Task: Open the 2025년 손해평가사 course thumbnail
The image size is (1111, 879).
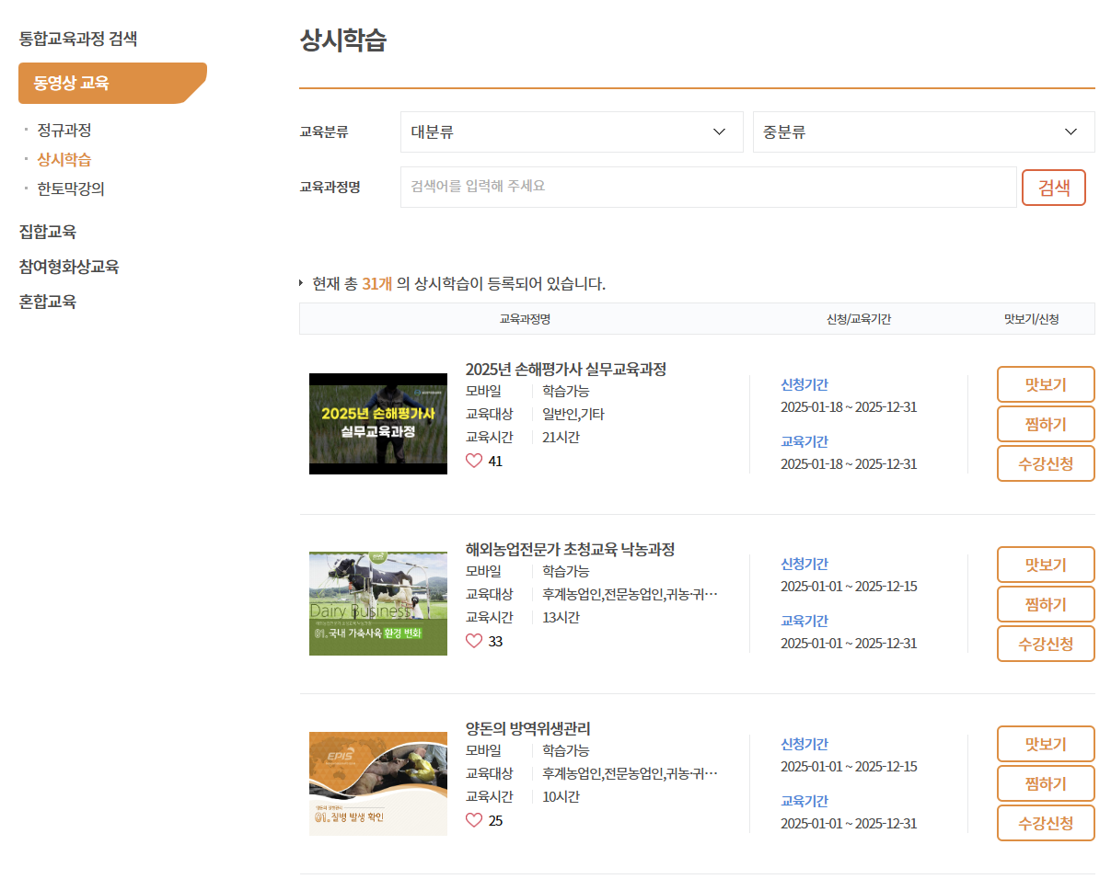Action: (378, 424)
